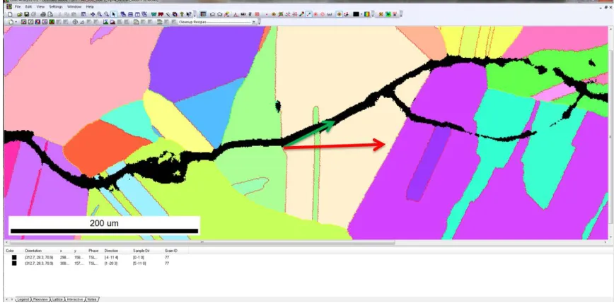Click the rainbow color palette icon

(367, 14)
